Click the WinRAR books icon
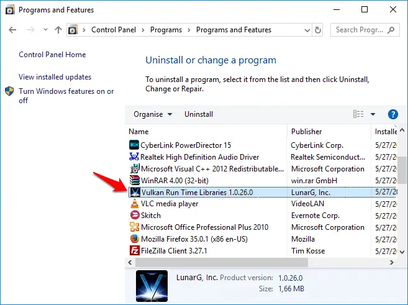This screenshot has width=408, height=305. (135, 180)
